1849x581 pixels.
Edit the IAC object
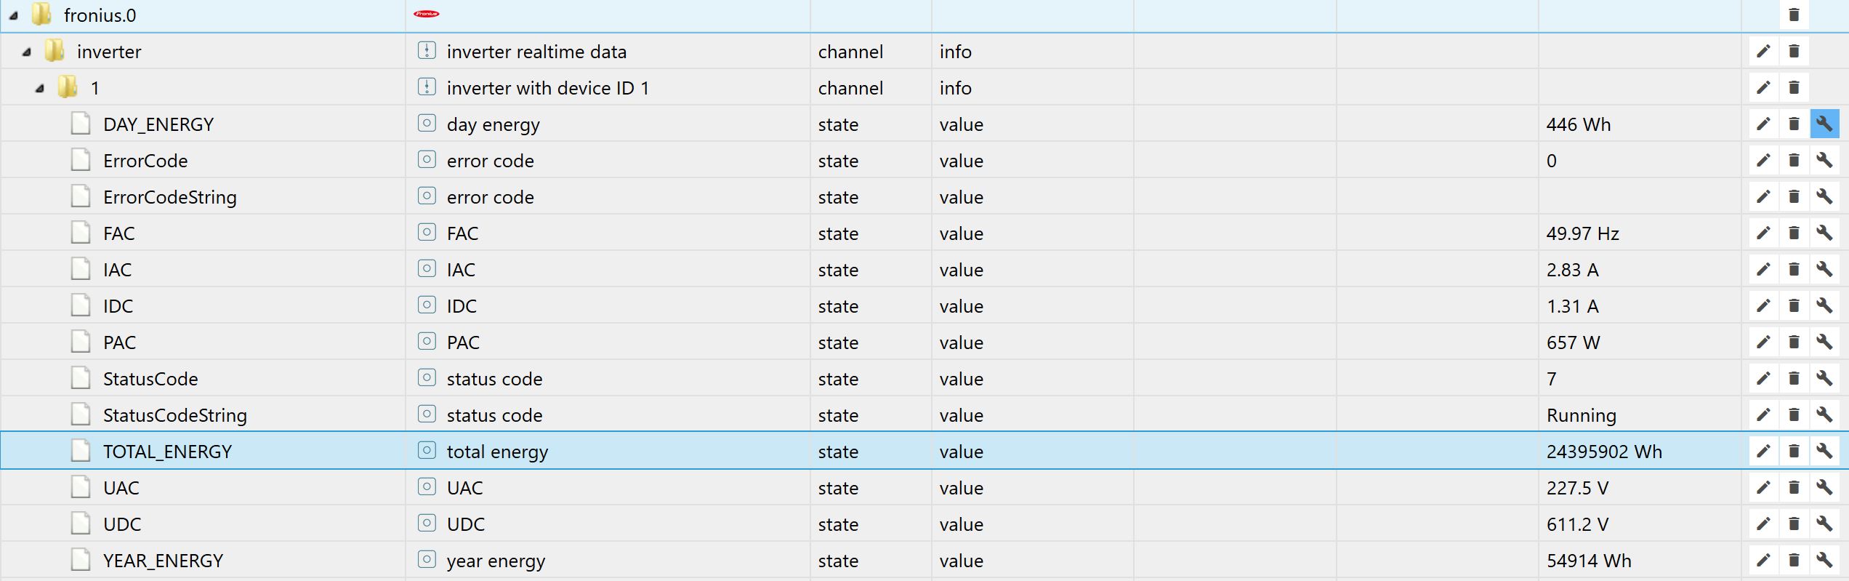1763,269
